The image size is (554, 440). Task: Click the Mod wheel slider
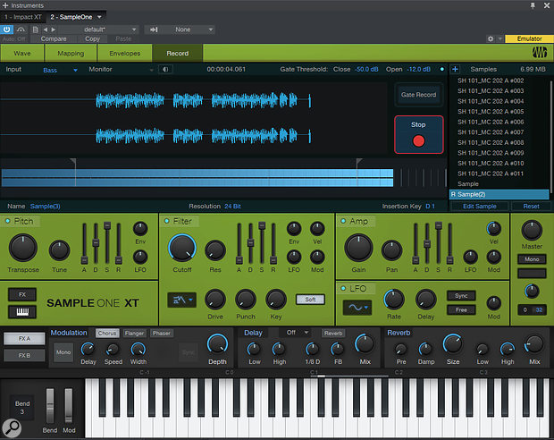tap(69, 405)
